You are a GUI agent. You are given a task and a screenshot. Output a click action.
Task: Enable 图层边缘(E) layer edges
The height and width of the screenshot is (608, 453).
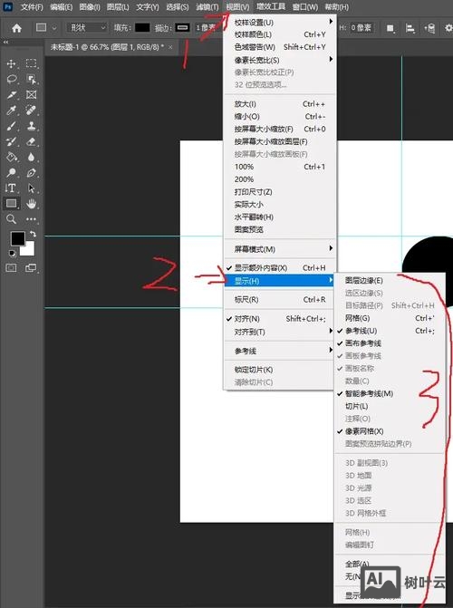point(390,280)
